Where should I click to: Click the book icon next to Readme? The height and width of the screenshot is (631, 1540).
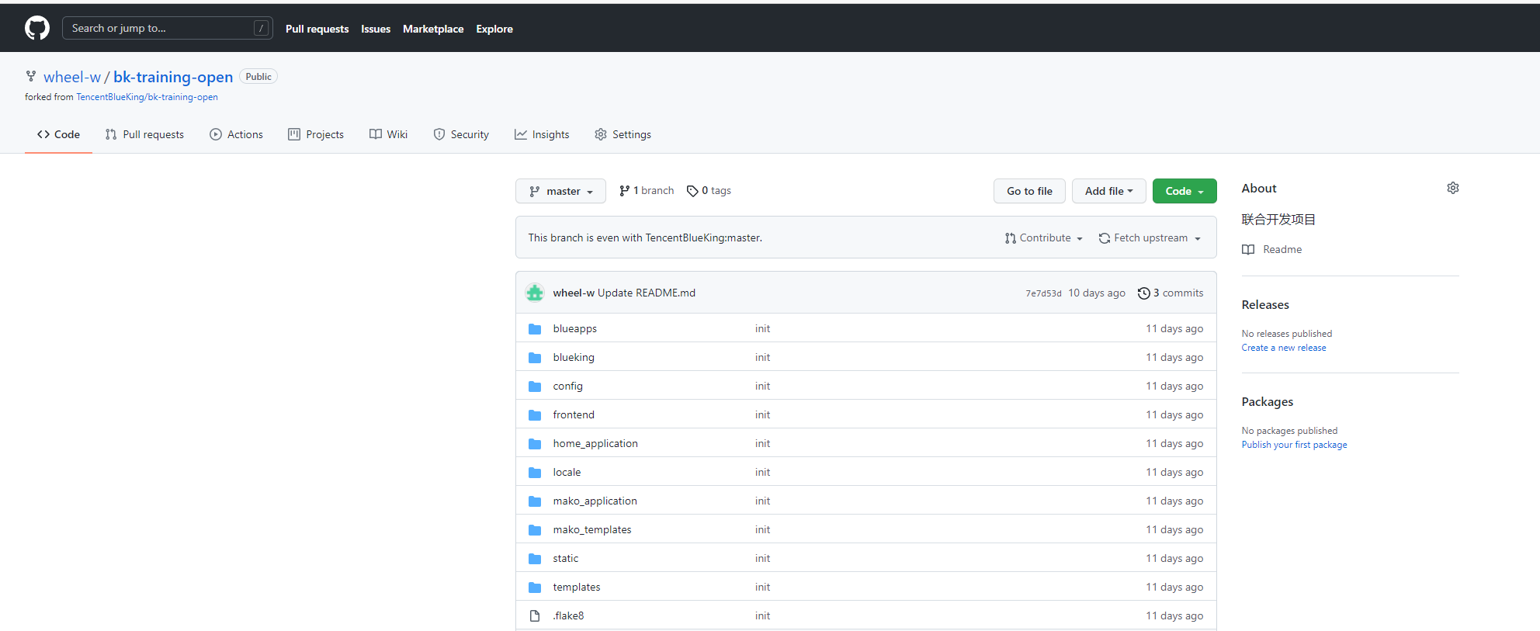pyautogui.click(x=1248, y=249)
